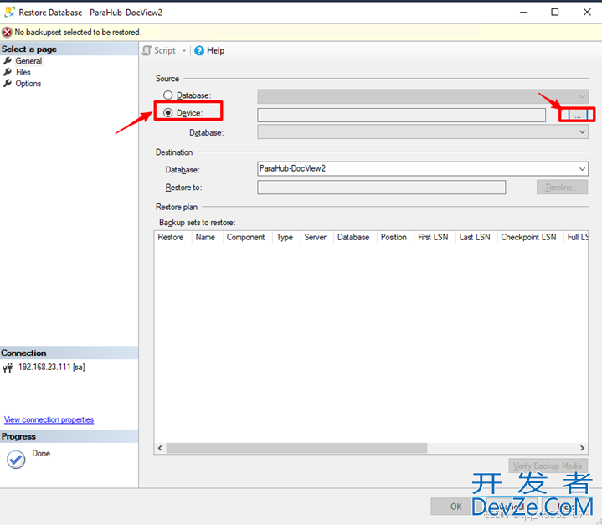Click the First LSN column header
This screenshot has width=602, height=525.
(433, 237)
